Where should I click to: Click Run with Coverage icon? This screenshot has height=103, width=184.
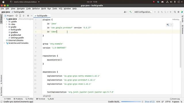click(162, 12)
